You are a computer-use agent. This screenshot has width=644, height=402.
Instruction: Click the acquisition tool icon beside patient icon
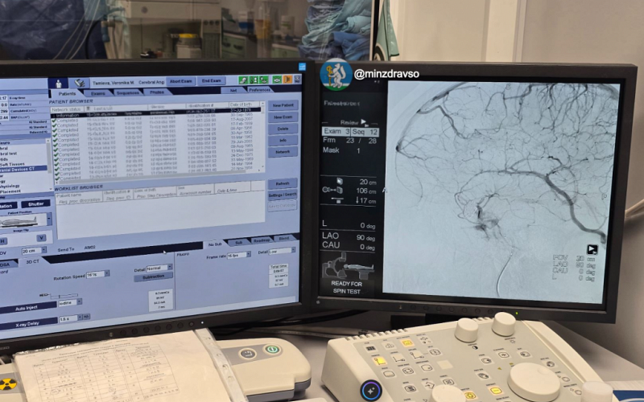point(78,83)
